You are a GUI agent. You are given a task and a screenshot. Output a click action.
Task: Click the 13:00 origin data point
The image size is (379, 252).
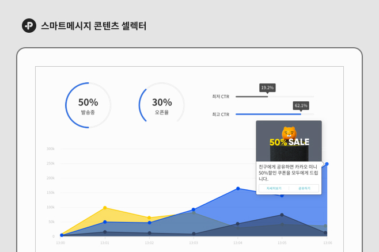point(62,235)
